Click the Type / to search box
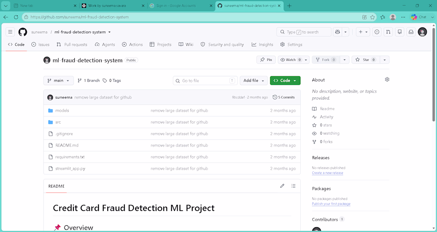Viewport: 437px width, 232px height. [x=304, y=32]
